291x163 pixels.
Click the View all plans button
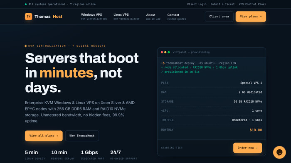[x=44, y=136]
